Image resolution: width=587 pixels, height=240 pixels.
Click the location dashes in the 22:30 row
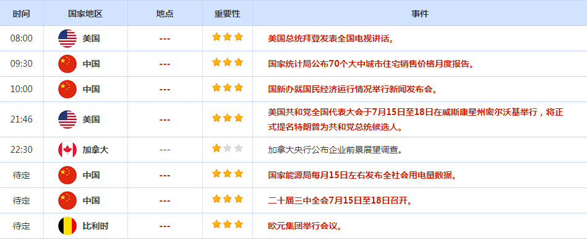[x=165, y=150]
